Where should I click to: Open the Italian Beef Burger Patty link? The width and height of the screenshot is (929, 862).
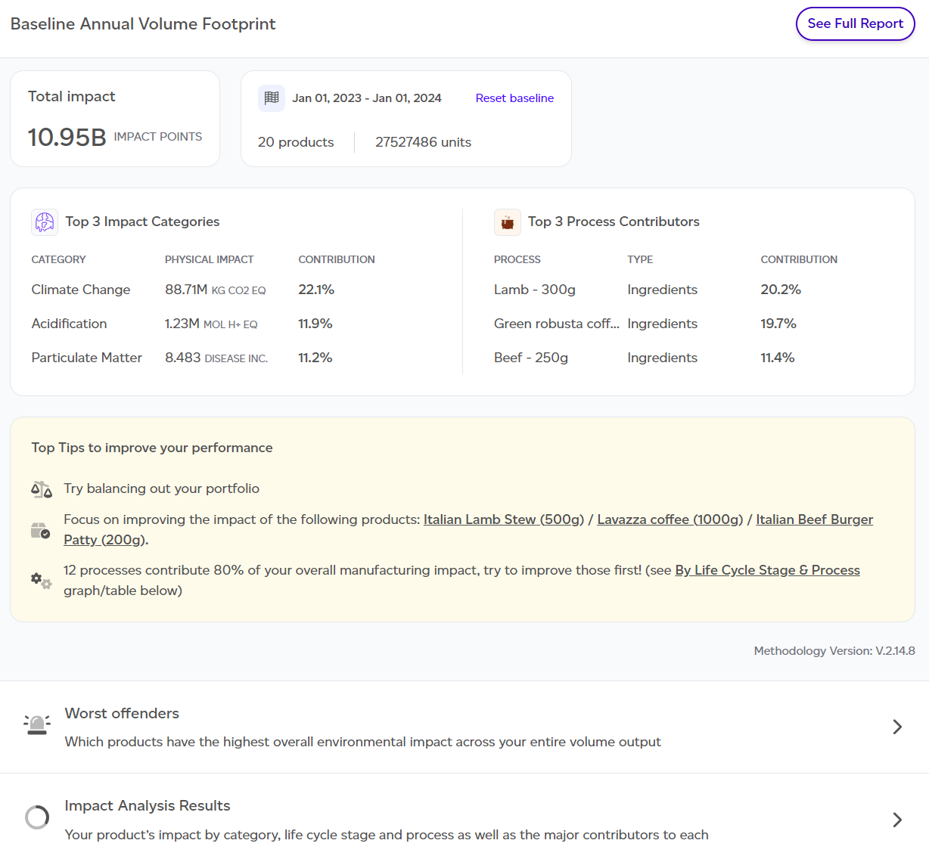tap(815, 519)
